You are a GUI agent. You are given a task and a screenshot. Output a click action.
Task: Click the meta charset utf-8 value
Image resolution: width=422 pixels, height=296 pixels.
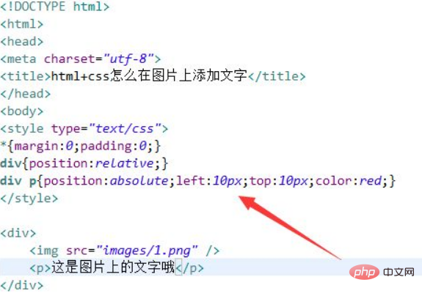(x=128, y=59)
